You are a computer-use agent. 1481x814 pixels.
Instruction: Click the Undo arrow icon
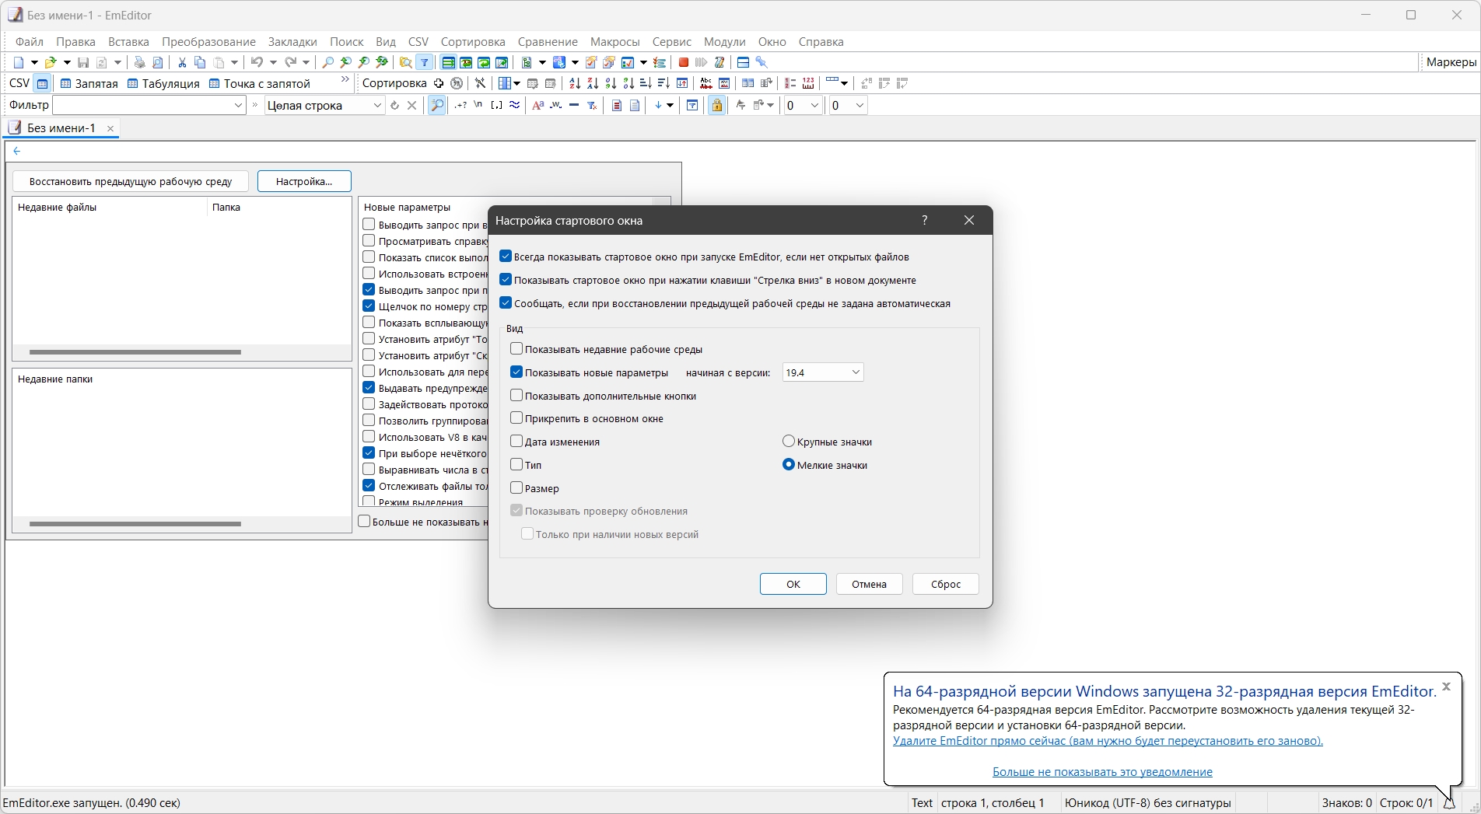click(257, 62)
